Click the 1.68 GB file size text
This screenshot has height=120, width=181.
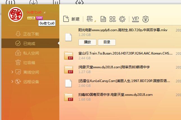pyautogui.click(x=85, y=99)
